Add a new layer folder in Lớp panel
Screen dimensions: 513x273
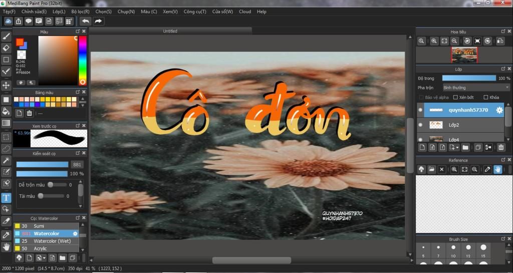tap(465, 147)
